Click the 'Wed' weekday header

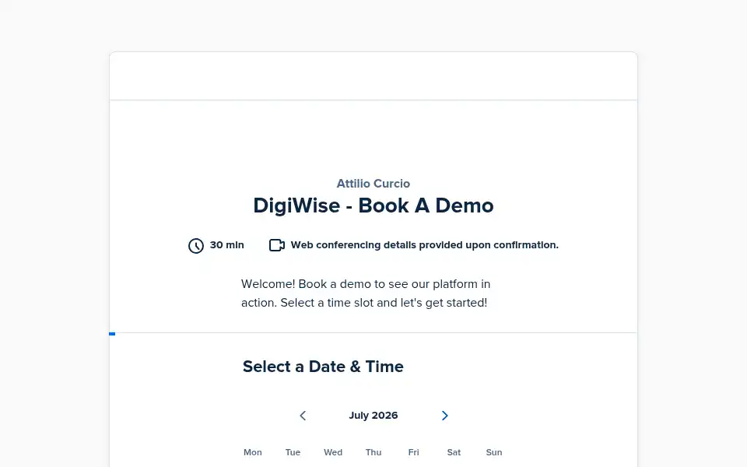point(333,452)
